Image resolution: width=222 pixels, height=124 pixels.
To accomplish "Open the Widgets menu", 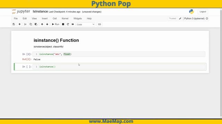I will [78, 18].
